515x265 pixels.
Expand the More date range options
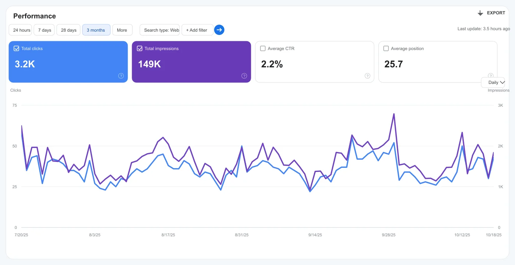122,30
